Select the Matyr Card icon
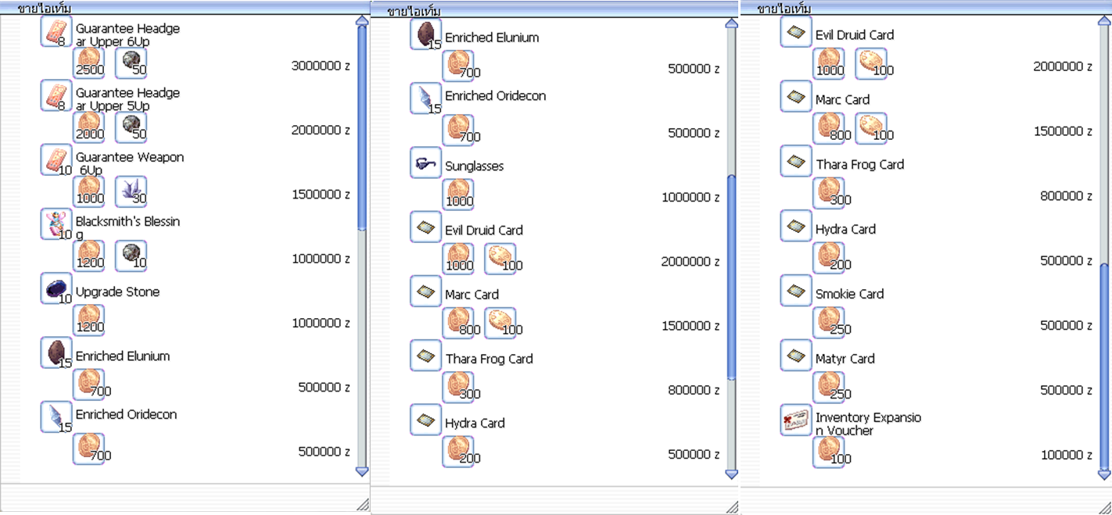The width and height of the screenshot is (1112, 515). (795, 356)
